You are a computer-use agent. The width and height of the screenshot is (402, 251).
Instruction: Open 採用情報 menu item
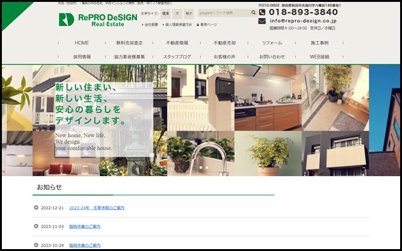click(x=82, y=57)
